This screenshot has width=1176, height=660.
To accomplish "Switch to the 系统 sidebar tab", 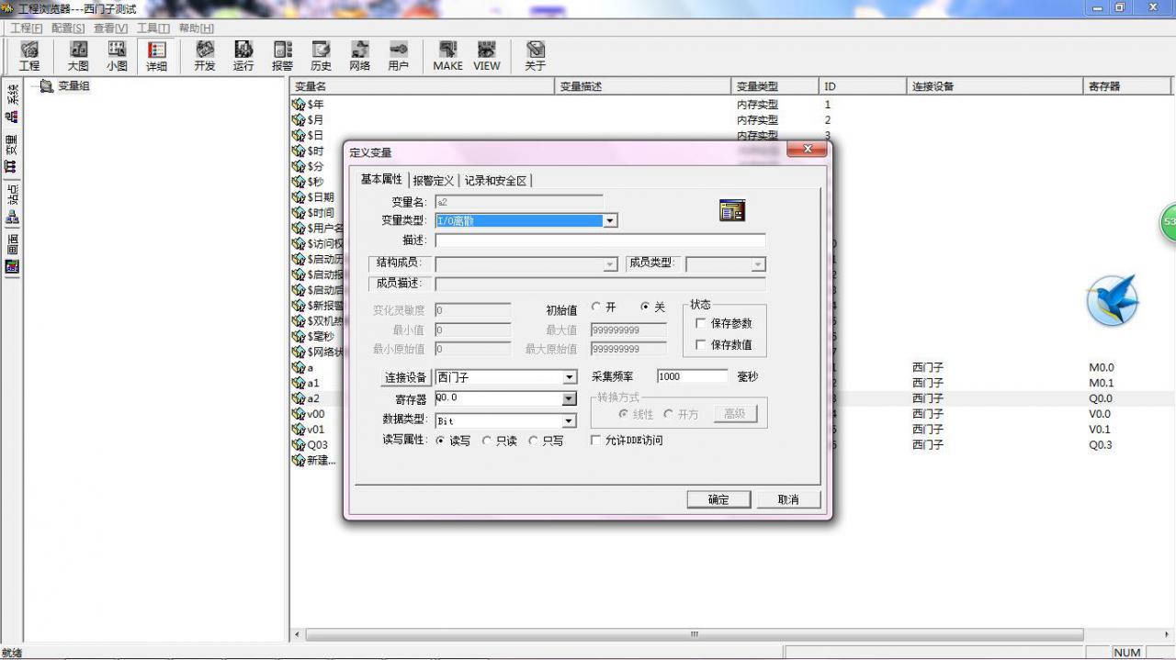I will pos(11,103).
